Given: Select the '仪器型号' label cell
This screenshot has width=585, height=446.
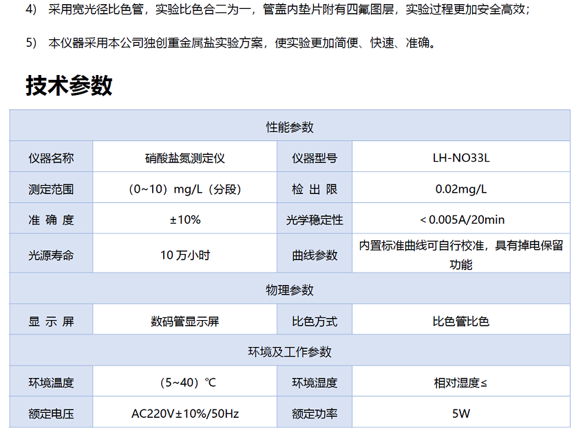Looking at the screenshot, I should click(315, 156).
